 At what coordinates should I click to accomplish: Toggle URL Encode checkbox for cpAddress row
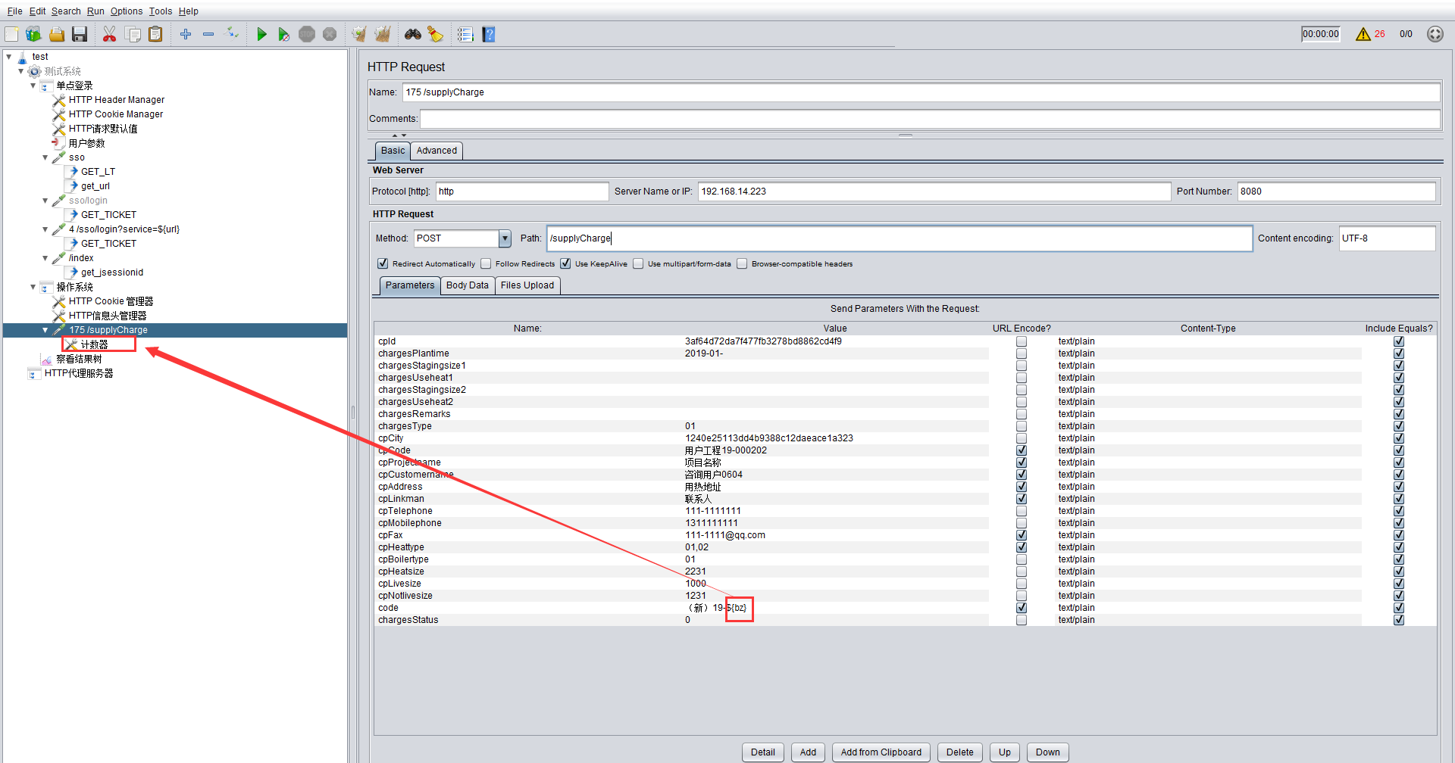click(1022, 487)
